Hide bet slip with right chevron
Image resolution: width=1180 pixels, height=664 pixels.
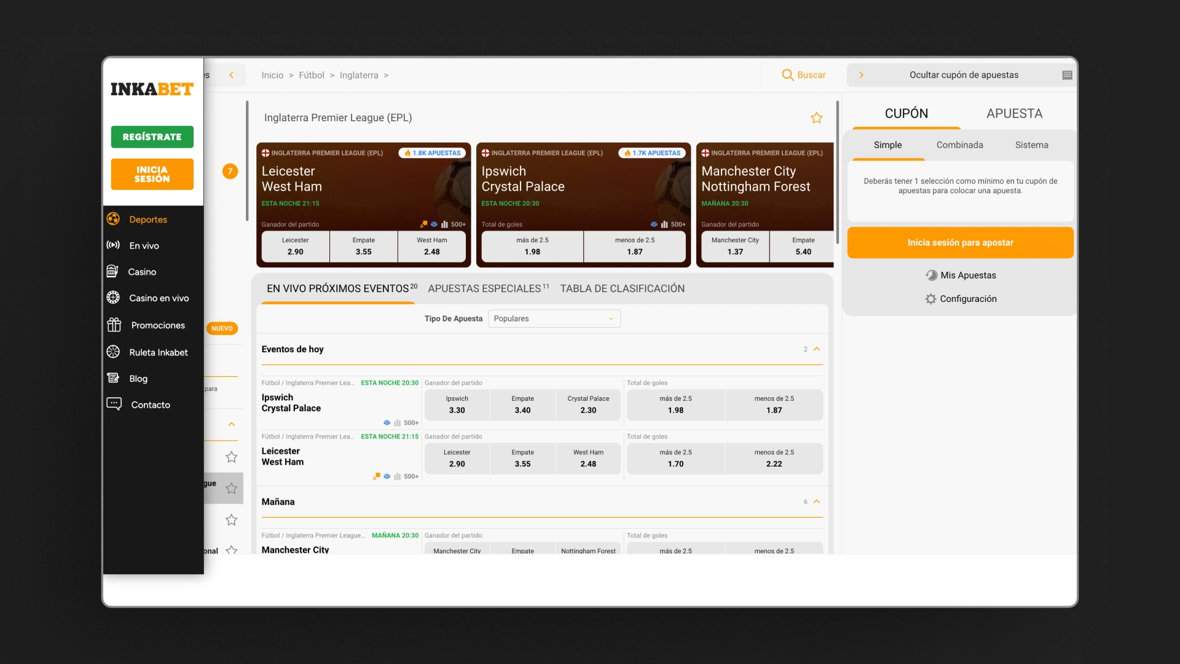861,75
